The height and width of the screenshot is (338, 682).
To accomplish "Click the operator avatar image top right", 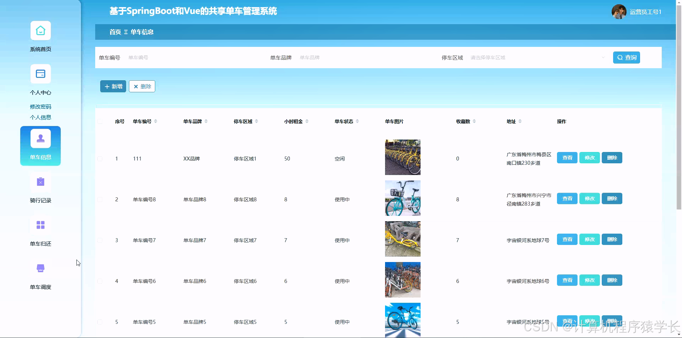I will (618, 11).
